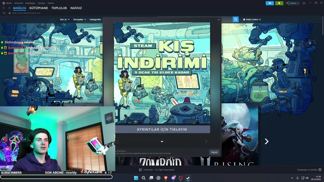Open Brave browser from taskbar

(x=166, y=178)
